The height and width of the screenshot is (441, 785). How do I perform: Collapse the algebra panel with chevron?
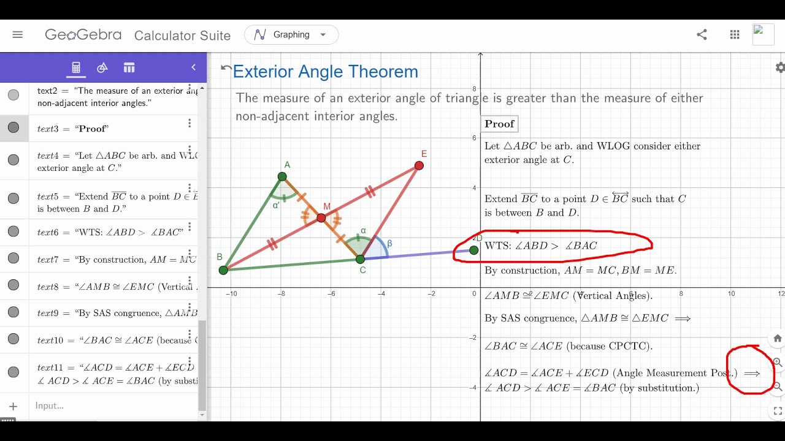tap(193, 67)
